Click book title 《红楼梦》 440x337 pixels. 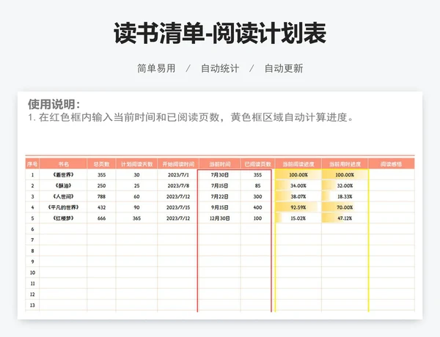coord(63,218)
